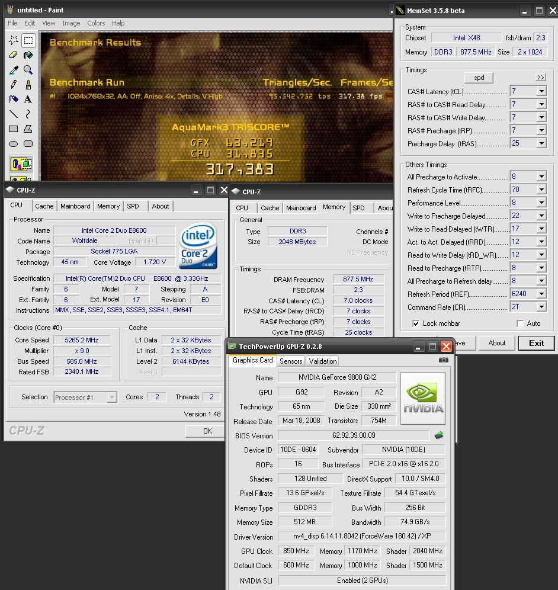Switch to the SPD tab in left CPU-Z window
Image resolution: width=558 pixels, height=590 pixels.
click(x=133, y=206)
